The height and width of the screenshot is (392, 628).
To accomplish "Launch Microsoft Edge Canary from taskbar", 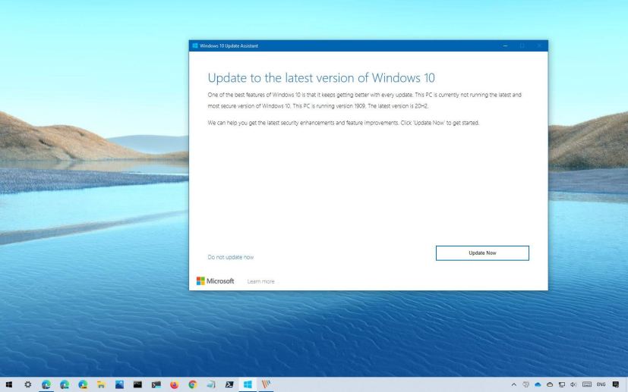I will [x=83, y=384].
